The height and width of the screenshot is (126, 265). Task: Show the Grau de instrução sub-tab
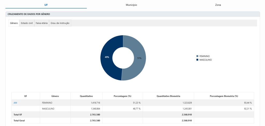coord(60,23)
